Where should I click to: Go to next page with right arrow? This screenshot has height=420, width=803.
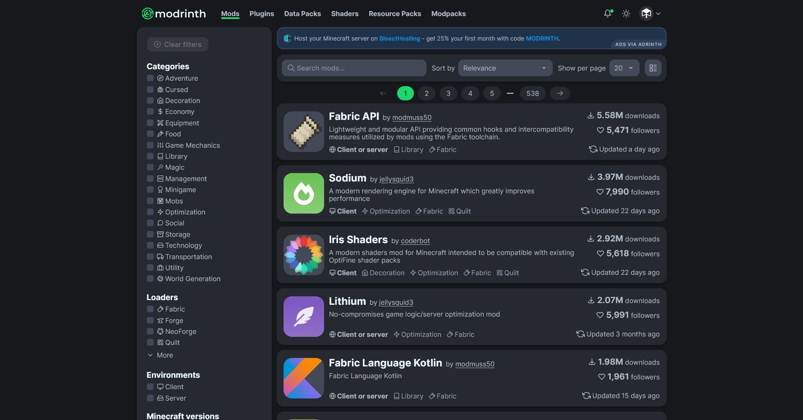coord(560,93)
